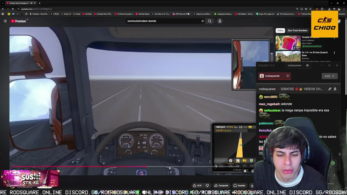This screenshot has width=347, height=195.
Task: Open KickTalk settings gear
Action: point(307,65)
